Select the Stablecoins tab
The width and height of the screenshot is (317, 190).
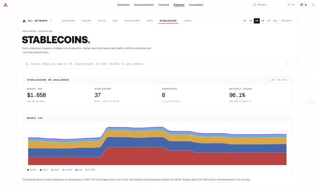tap(168, 21)
